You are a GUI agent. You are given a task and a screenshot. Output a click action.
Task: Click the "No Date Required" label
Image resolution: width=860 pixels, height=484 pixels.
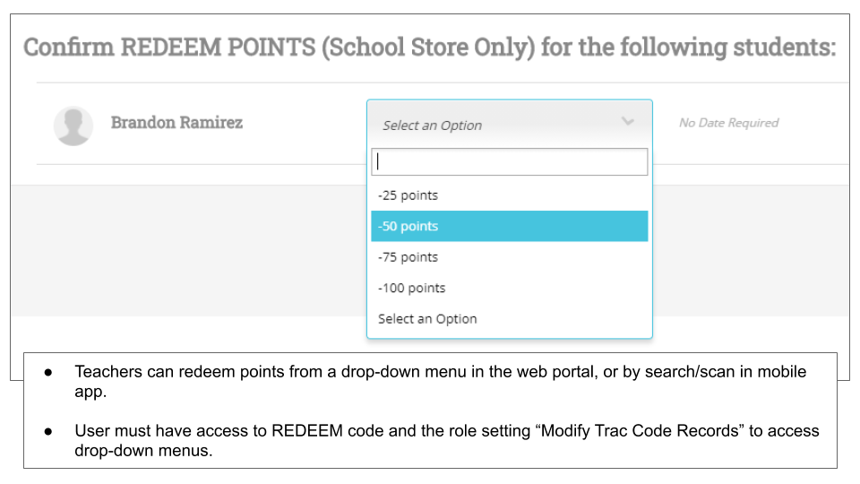[x=728, y=123]
